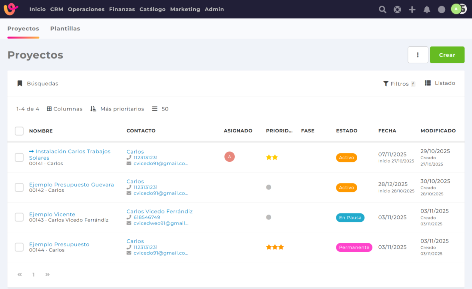Click the green user avatar in top bar

point(456,9)
